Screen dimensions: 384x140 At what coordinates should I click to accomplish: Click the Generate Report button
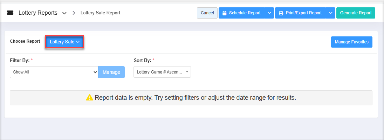(356, 13)
